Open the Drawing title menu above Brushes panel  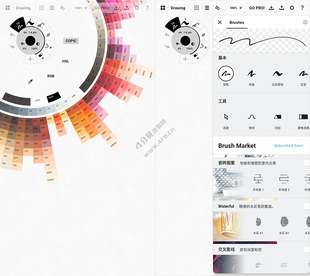[178, 8]
